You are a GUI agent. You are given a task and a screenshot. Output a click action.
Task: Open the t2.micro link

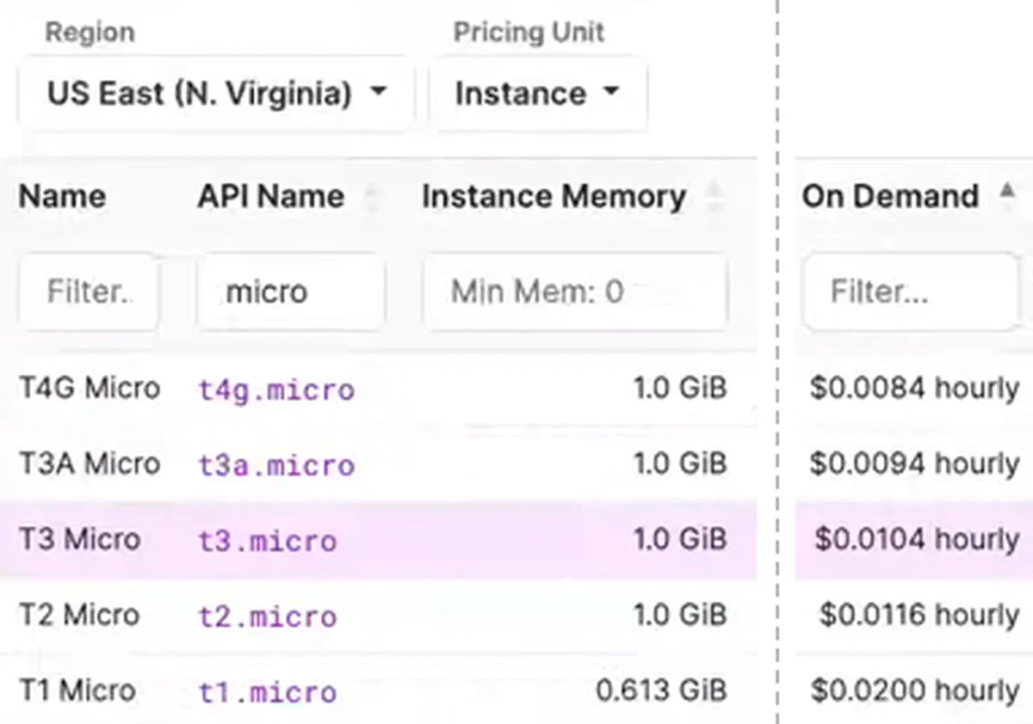point(268,616)
